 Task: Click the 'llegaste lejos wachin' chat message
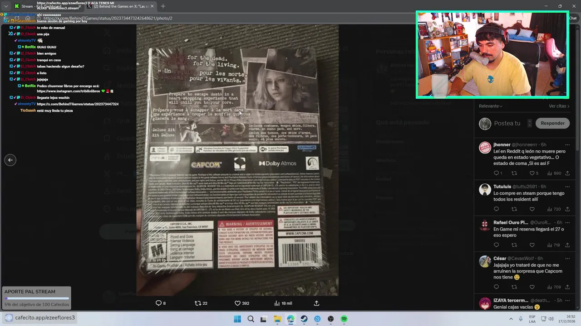click(53, 98)
